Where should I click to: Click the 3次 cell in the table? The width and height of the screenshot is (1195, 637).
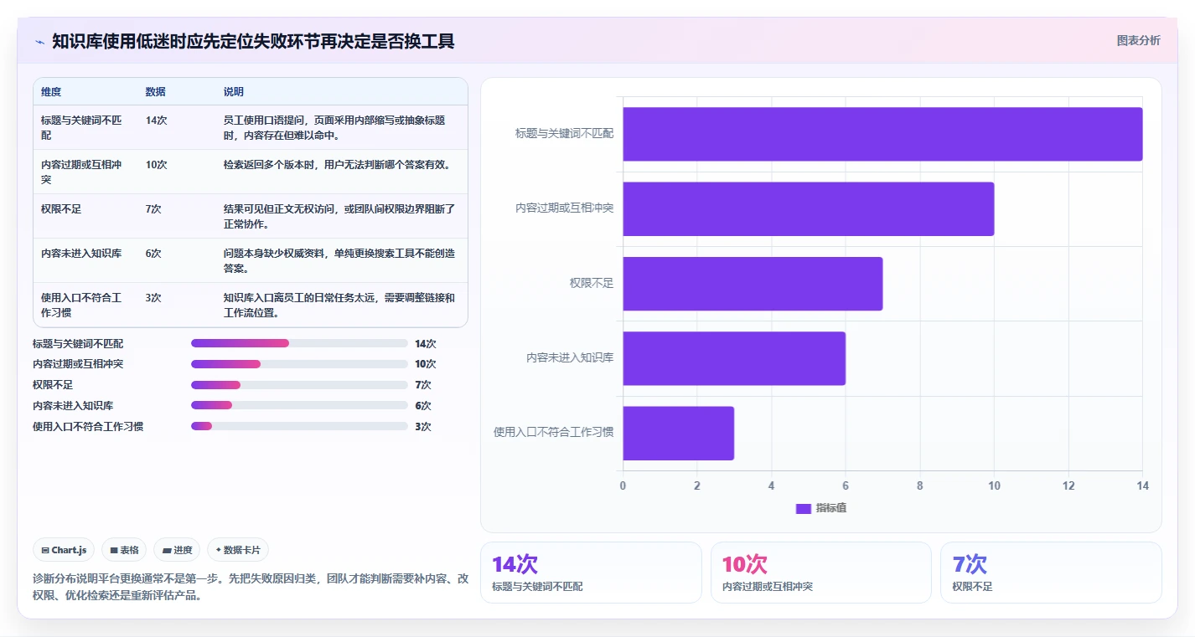153,298
